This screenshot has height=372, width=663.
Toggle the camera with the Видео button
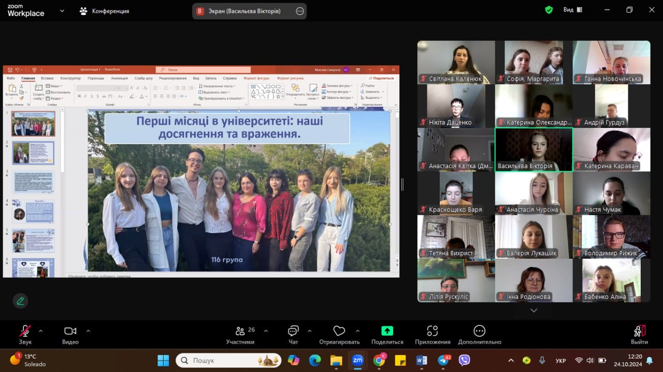[x=70, y=335]
